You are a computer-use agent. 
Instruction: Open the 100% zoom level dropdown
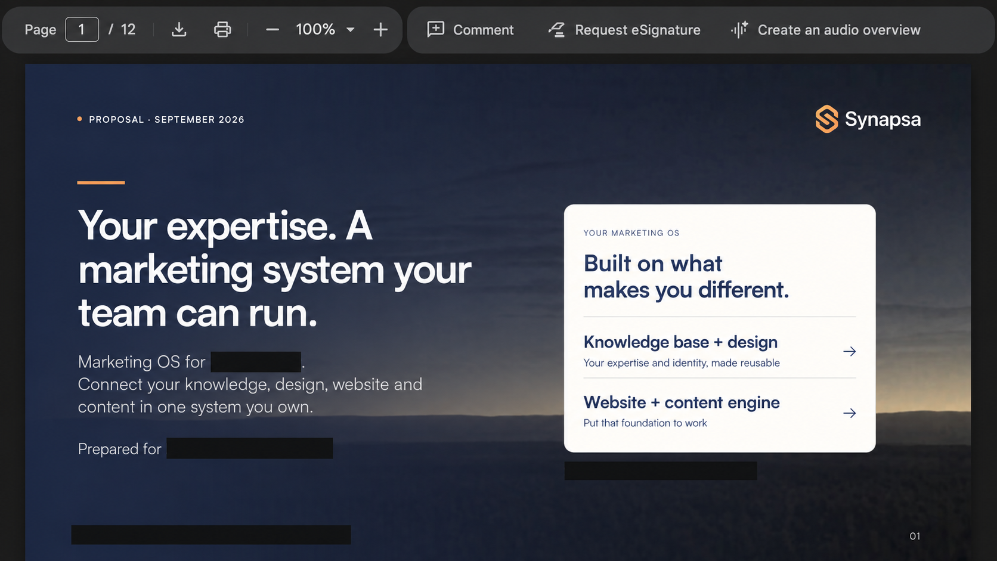(325, 29)
